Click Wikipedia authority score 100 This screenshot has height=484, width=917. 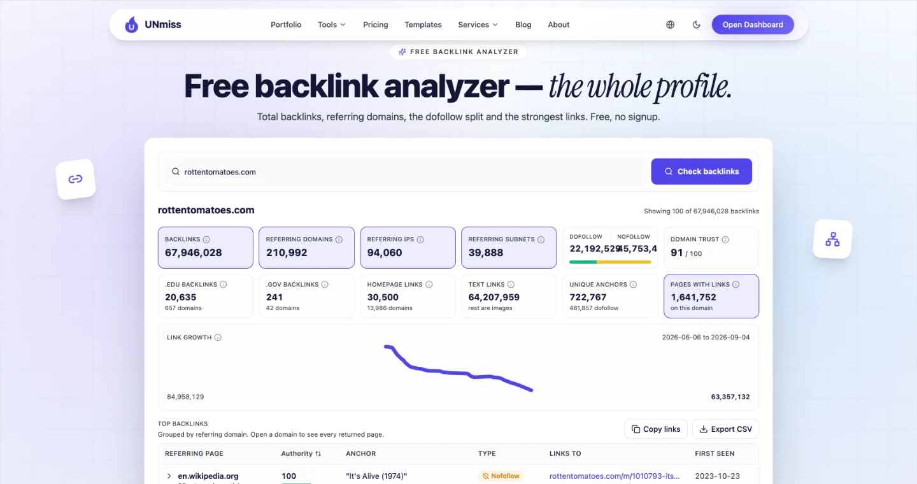pyautogui.click(x=289, y=476)
